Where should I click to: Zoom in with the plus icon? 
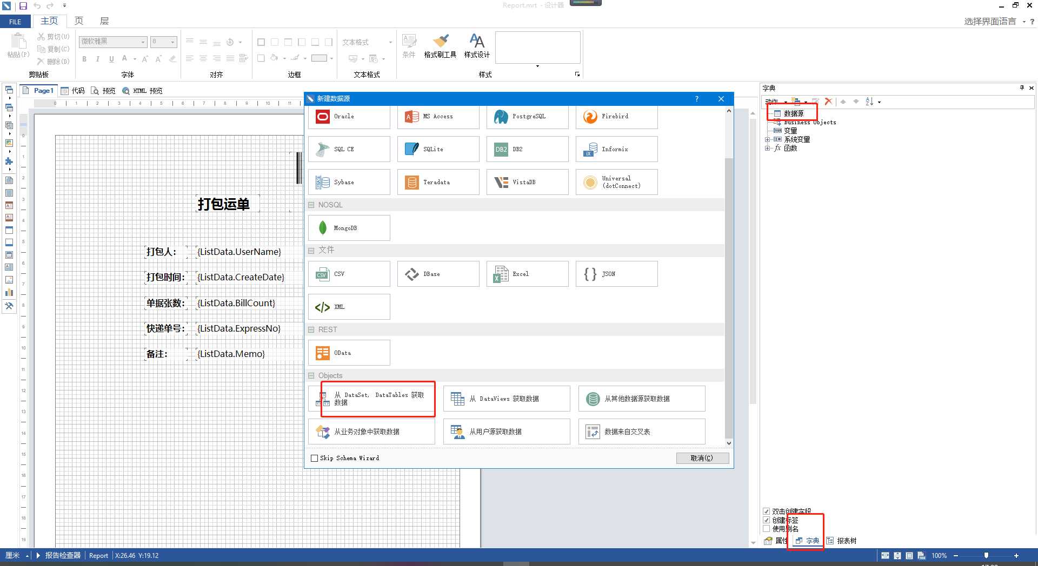coord(1016,556)
